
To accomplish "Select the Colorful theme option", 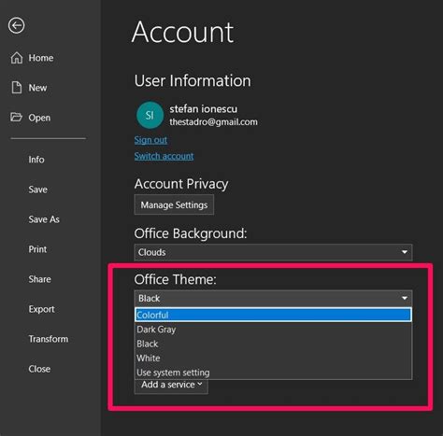I will (x=273, y=315).
